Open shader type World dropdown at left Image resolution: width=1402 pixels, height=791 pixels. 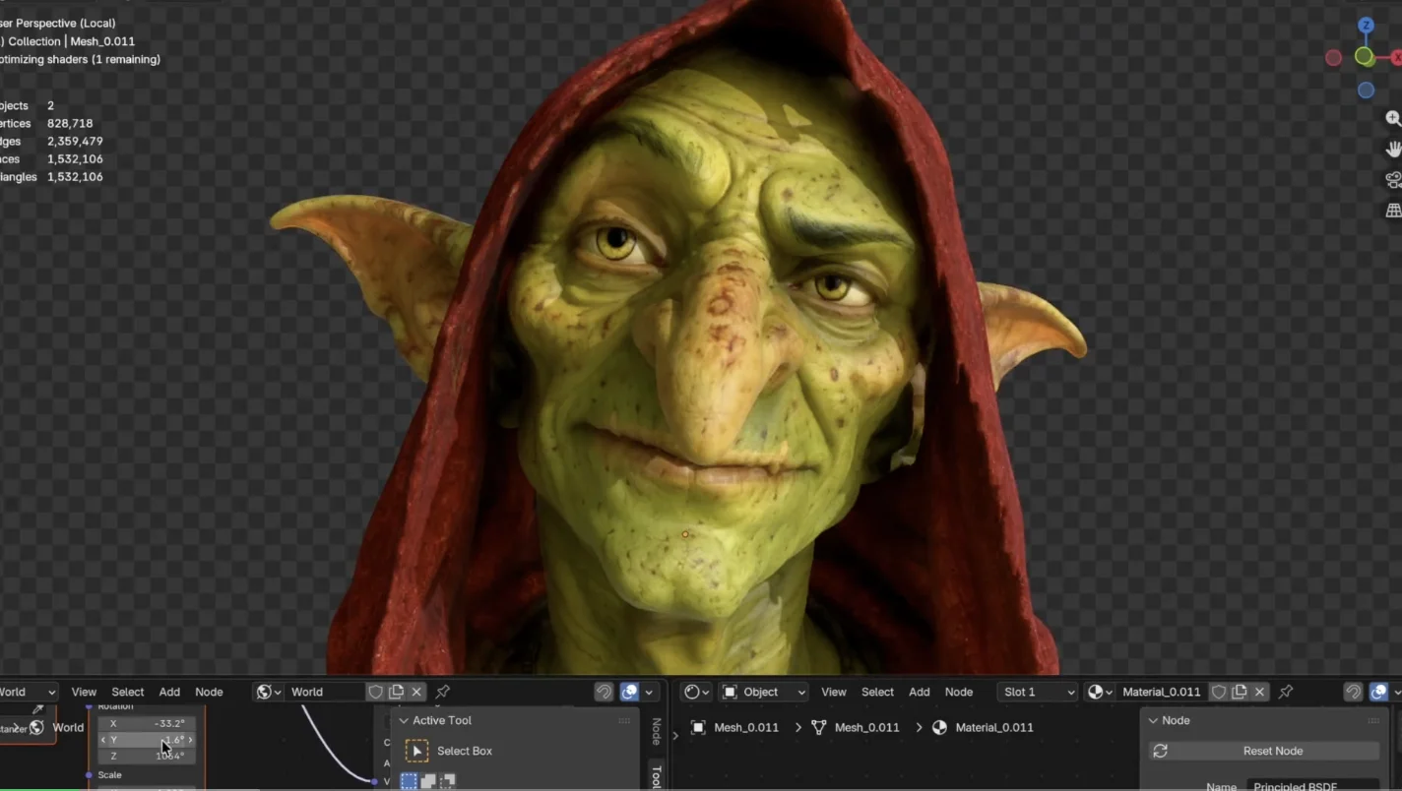[x=28, y=692]
